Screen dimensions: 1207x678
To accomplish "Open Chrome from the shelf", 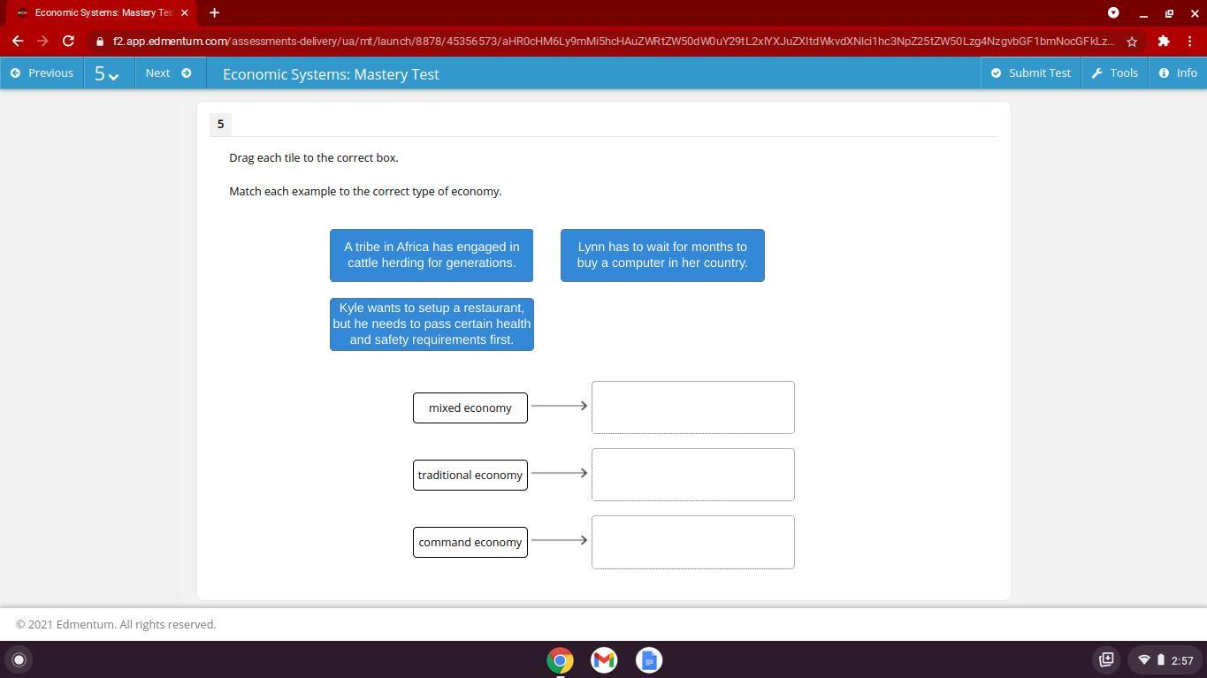I will 560,660.
